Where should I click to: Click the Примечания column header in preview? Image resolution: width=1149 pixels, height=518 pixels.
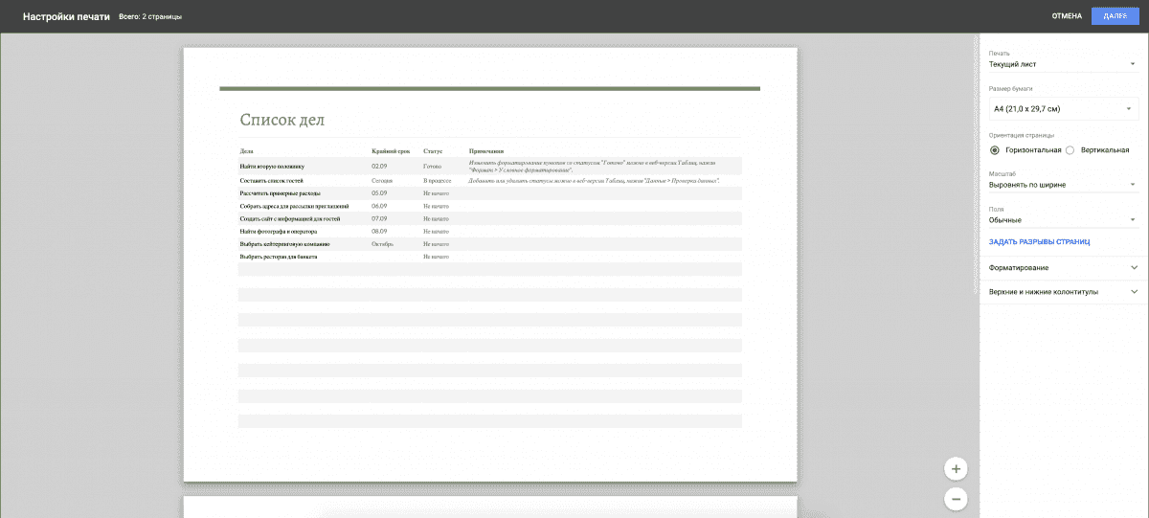pos(486,151)
